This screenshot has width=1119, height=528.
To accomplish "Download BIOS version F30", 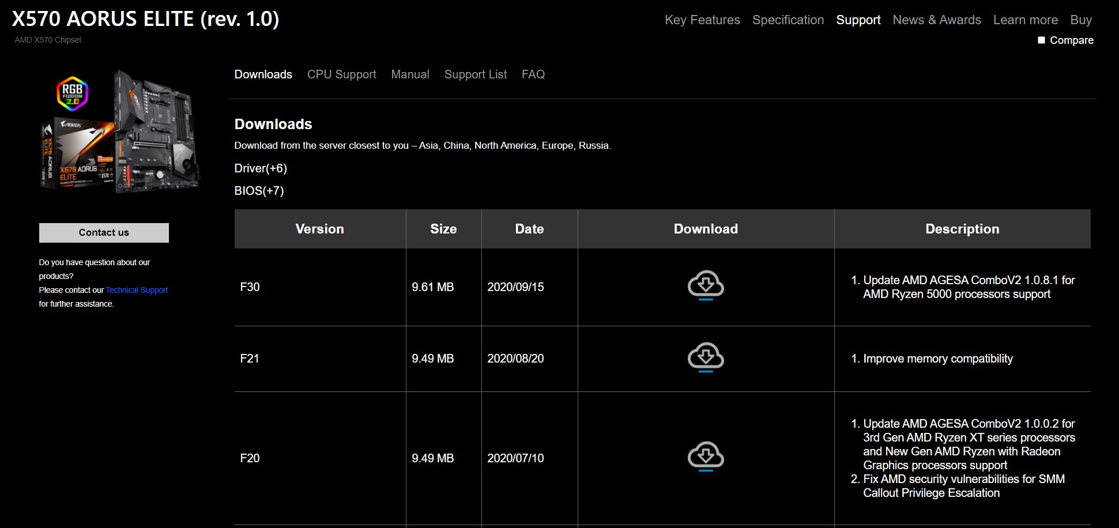I will (x=706, y=285).
